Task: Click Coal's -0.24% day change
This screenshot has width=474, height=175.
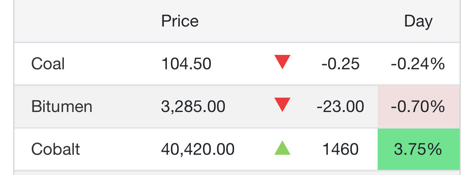Action: point(418,64)
